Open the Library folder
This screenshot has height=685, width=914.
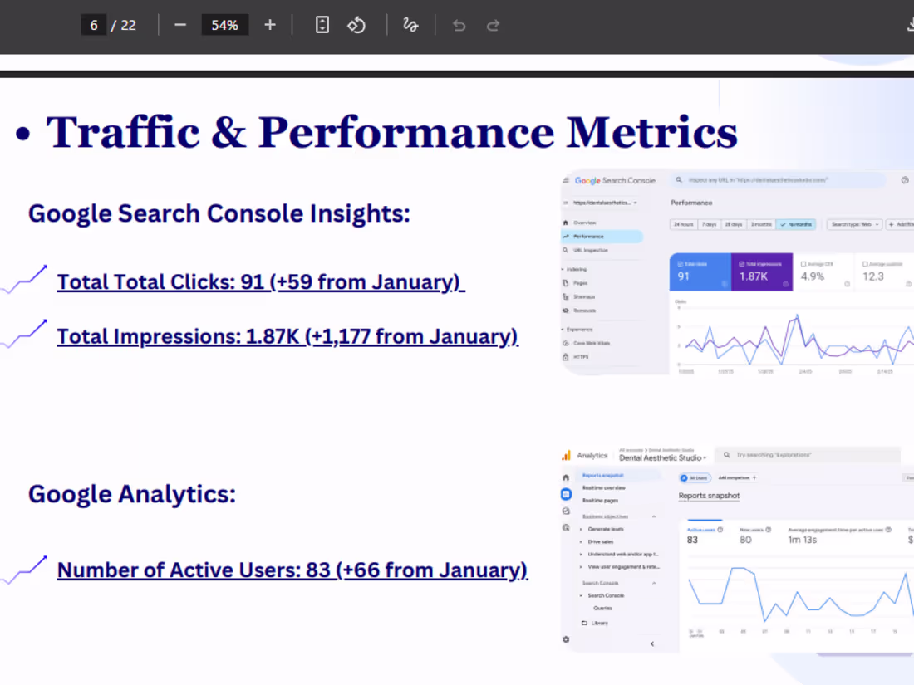595,623
